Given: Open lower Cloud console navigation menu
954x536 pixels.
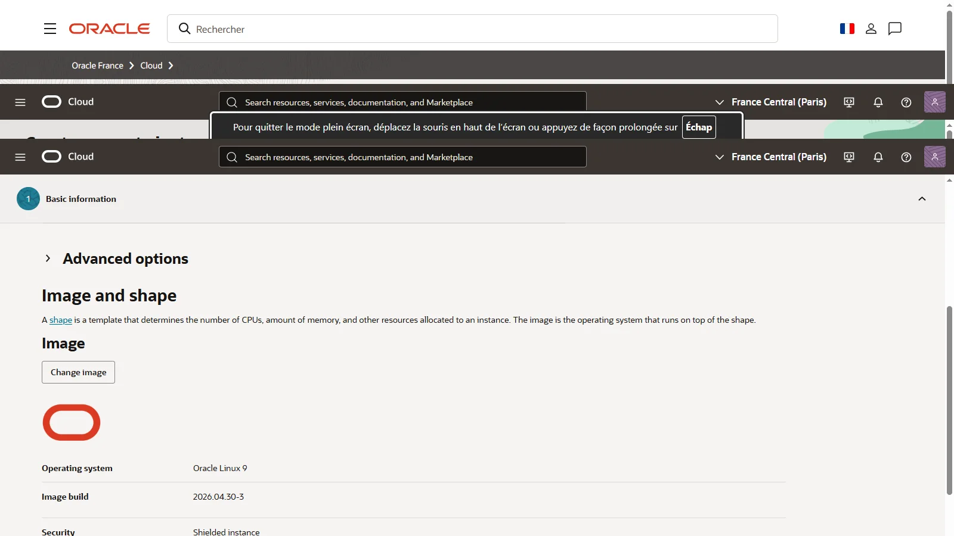Looking at the screenshot, I should point(20,157).
